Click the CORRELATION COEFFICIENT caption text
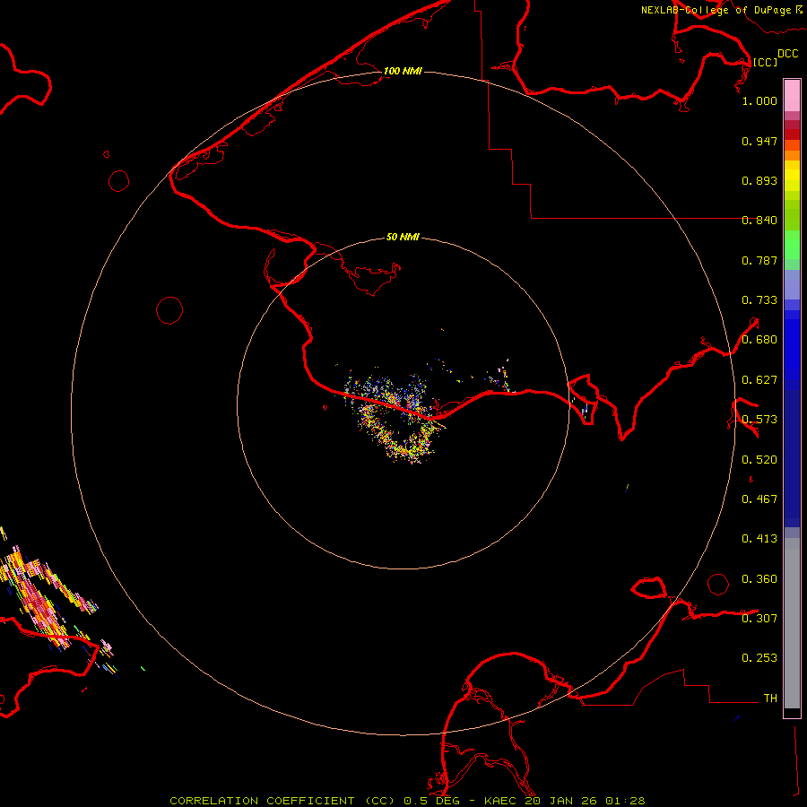 [x=264, y=800]
